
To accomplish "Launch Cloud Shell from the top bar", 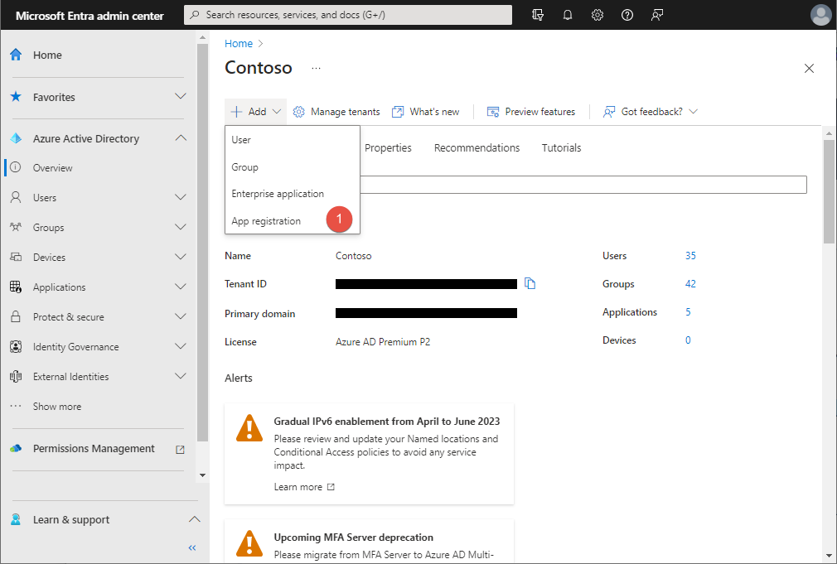I will coord(538,14).
